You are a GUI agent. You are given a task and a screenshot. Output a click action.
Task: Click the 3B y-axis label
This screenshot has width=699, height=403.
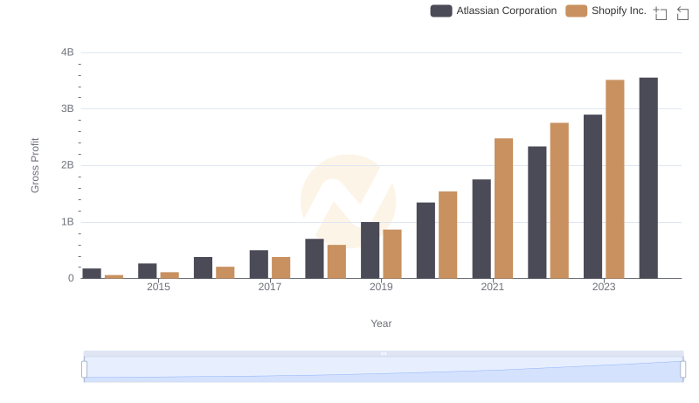(67, 108)
